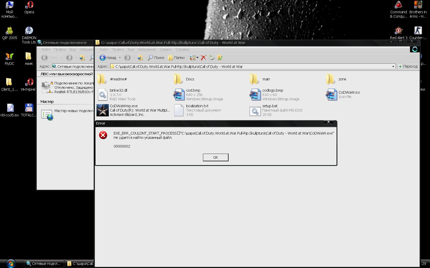Close the Error dialog with X
430x268 pixels.
tap(328, 122)
